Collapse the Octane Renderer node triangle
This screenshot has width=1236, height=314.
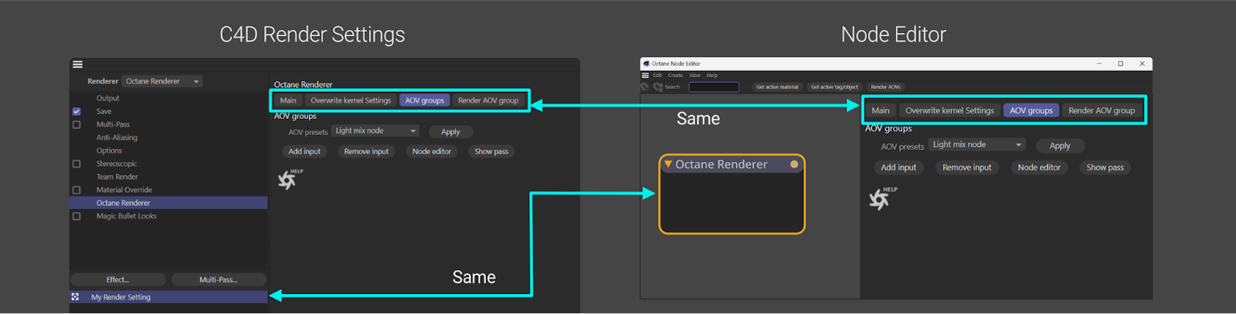[x=668, y=164]
